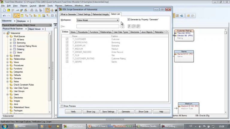Click the Windows Start orb
230x129 pixels.
[x=5, y=126]
